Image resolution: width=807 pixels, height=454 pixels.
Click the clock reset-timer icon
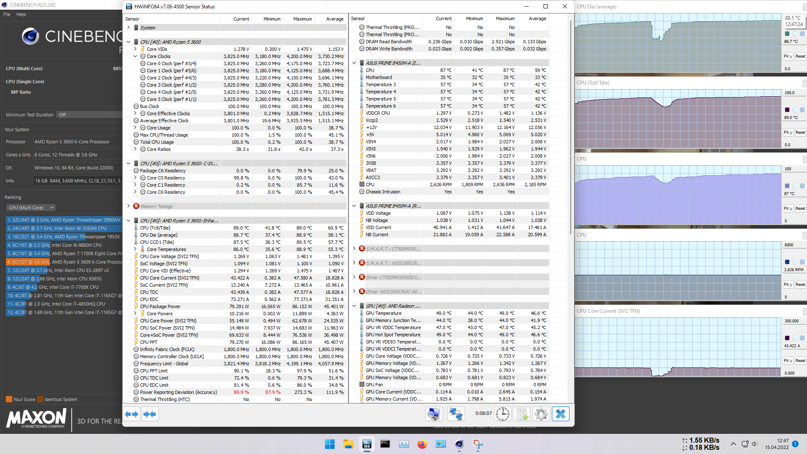(503, 414)
